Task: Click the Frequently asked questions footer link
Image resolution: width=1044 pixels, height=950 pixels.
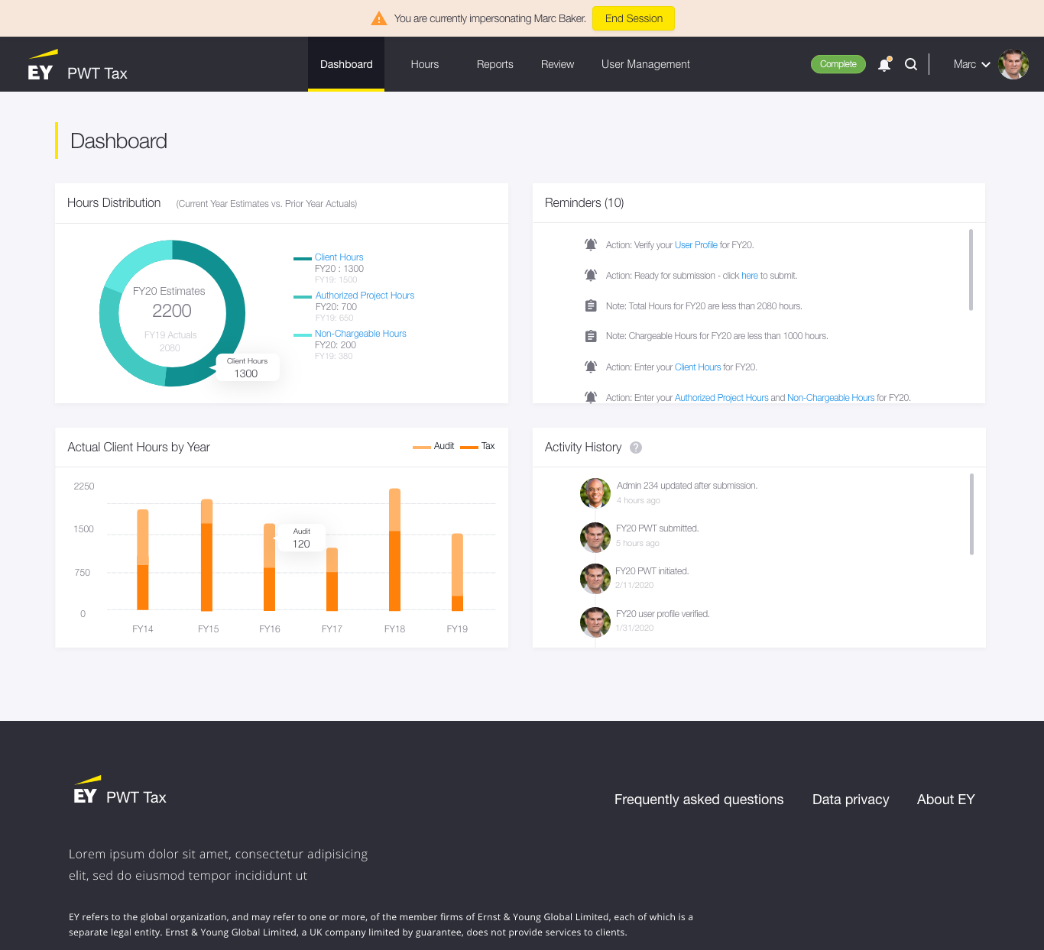Action: 698,800
